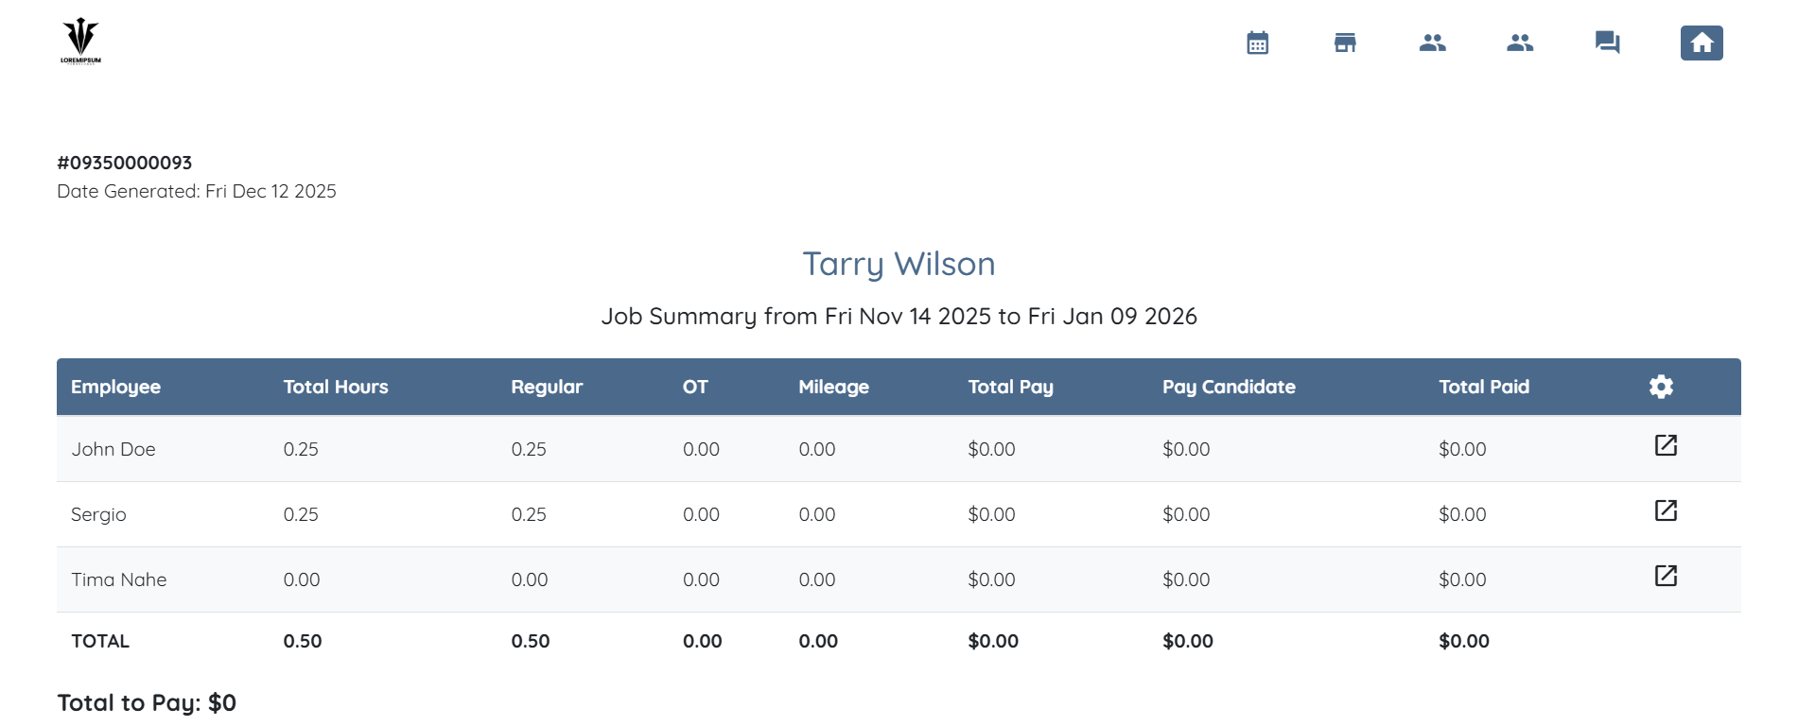Open the chat messages icon

click(1607, 43)
